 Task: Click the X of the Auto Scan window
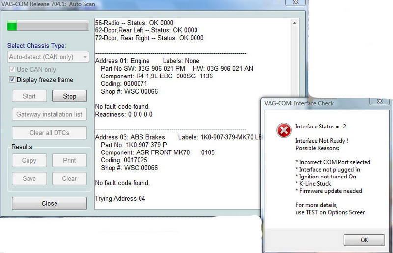click(296, 2)
